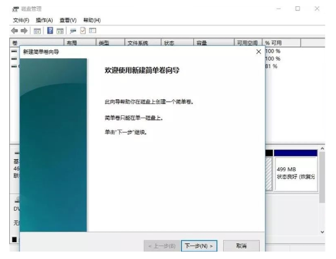Click the properties checkmark sheet icon
The width and height of the screenshot is (336, 259).
tap(82, 30)
